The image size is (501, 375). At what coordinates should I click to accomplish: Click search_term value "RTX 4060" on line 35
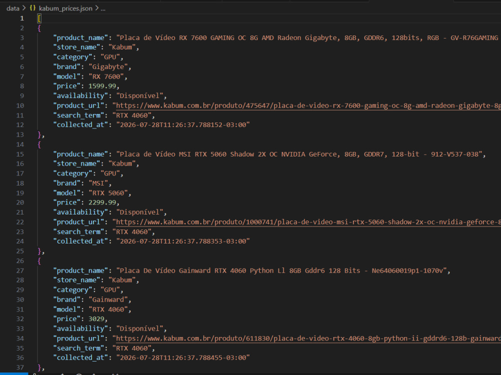(x=132, y=348)
